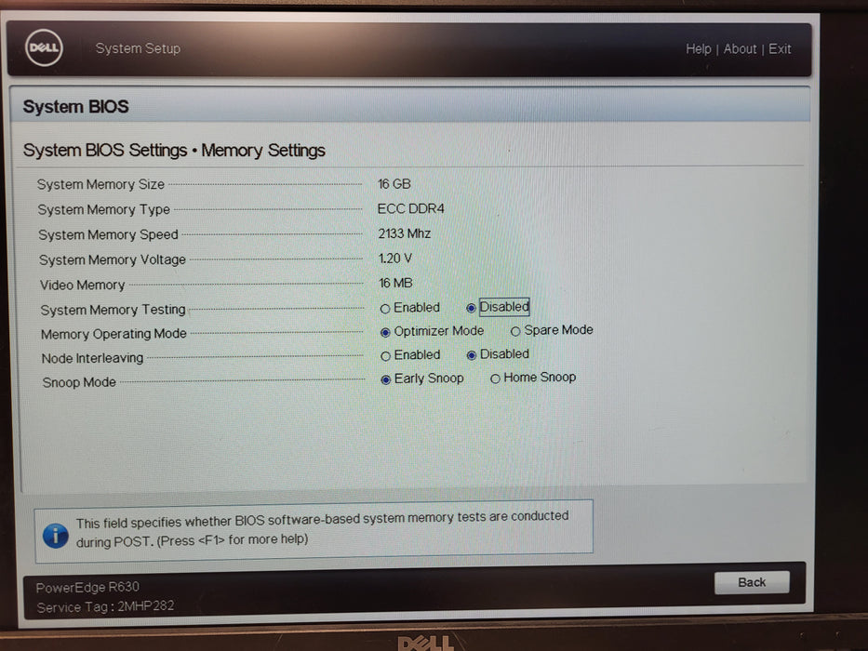Click the Memory Operating Mode label
Viewport: 868px width, 651px height.
(x=114, y=334)
